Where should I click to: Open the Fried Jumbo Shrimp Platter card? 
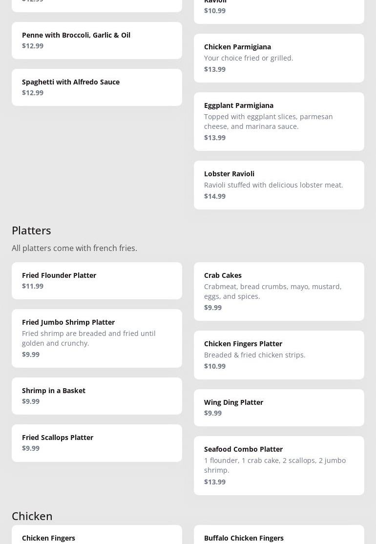[x=97, y=338]
